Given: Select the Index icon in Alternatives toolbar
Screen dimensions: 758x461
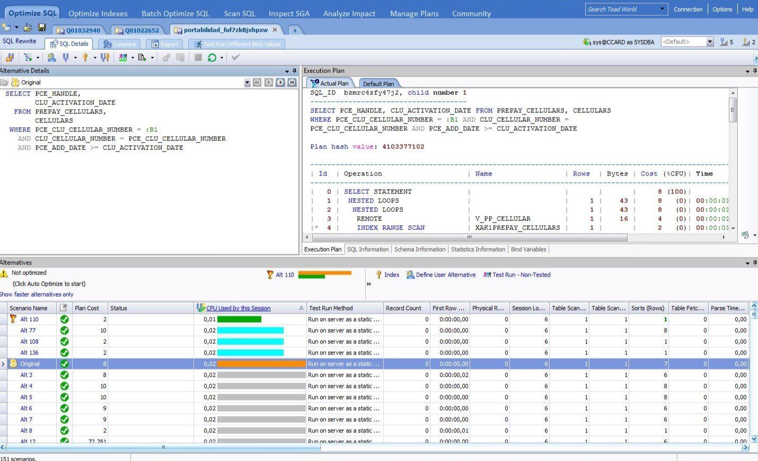Looking at the screenshot, I should [380, 274].
